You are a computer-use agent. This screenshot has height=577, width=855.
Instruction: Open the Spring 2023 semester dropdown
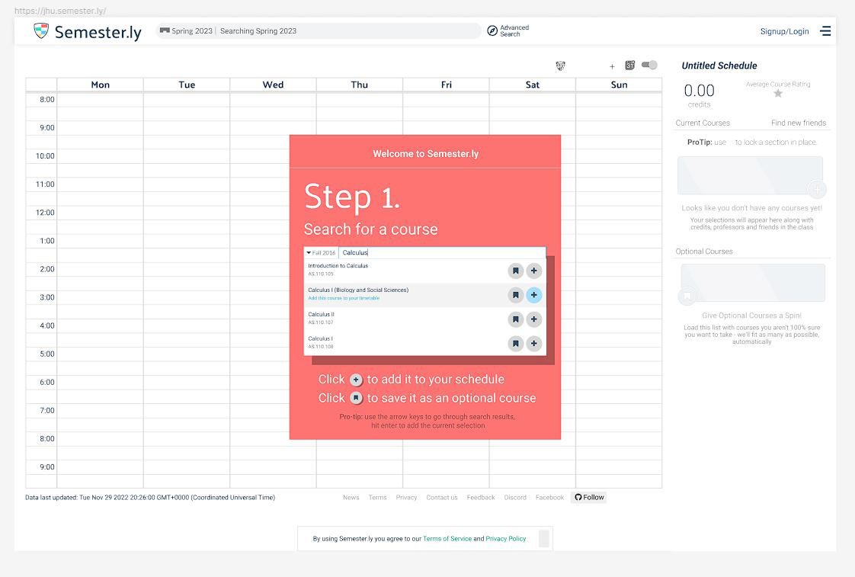186,31
